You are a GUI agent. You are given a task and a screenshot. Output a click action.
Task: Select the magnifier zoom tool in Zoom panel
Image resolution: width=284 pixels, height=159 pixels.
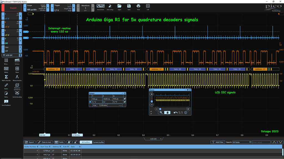(x=161, y=113)
